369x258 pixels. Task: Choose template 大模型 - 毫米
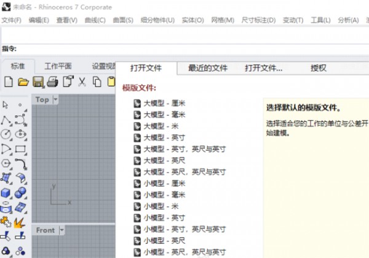tap(159, 115)
